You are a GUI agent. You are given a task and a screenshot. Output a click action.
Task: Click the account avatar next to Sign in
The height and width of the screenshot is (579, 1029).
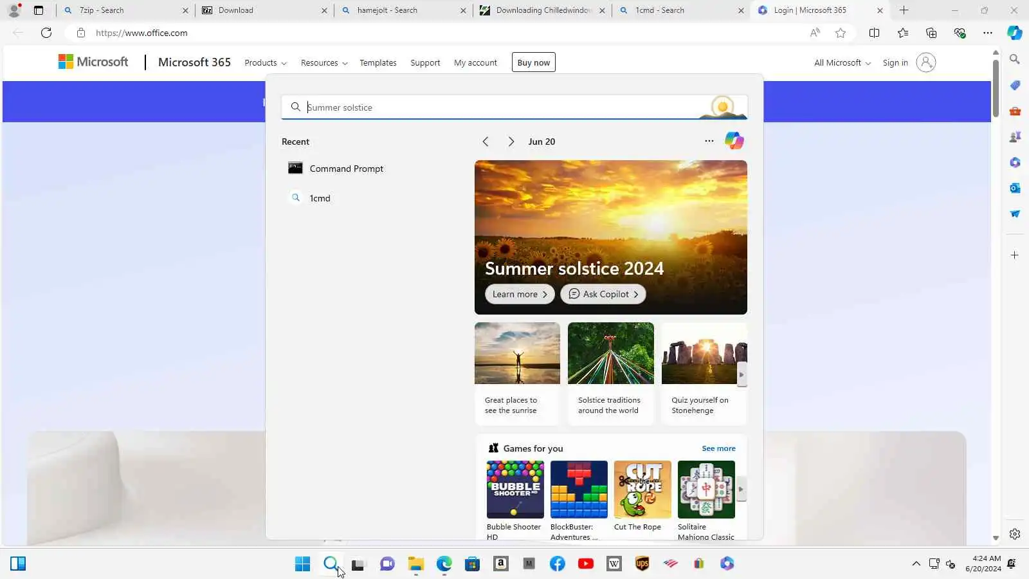click(x=925, y=62)
